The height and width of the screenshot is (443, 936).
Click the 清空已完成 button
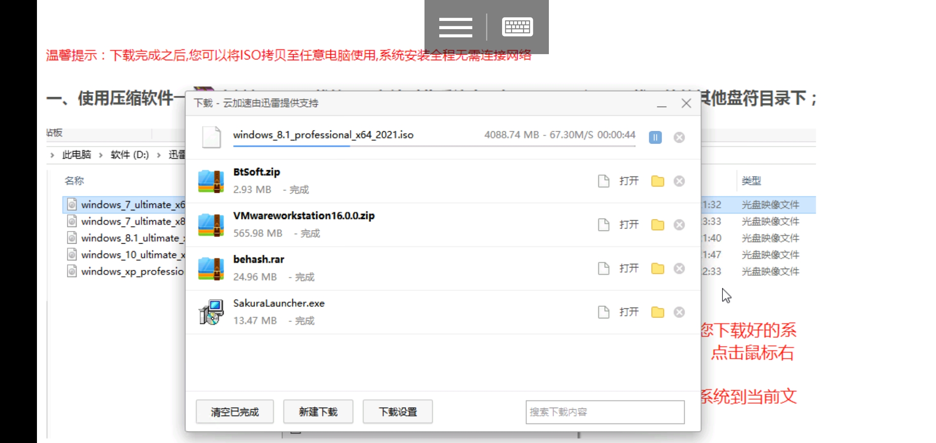pyautogui.click(x=234, y=412)
